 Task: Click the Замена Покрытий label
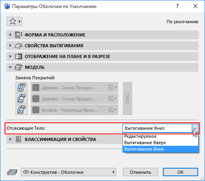[35, 78]
